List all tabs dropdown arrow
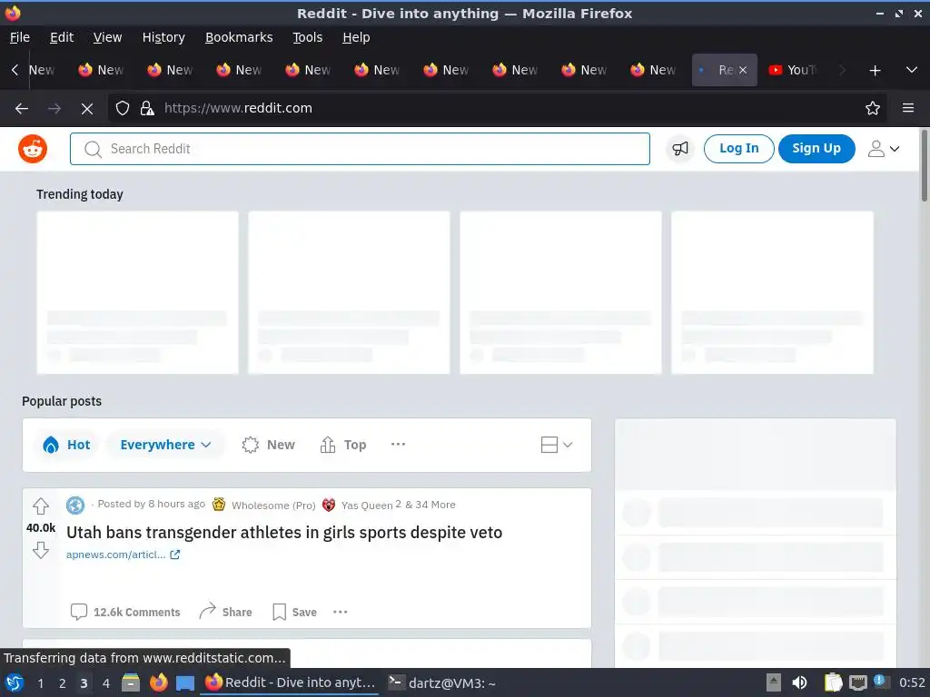The width and height of the screenshot is (930, 697). pyautogui.click(x=912, y=70)
